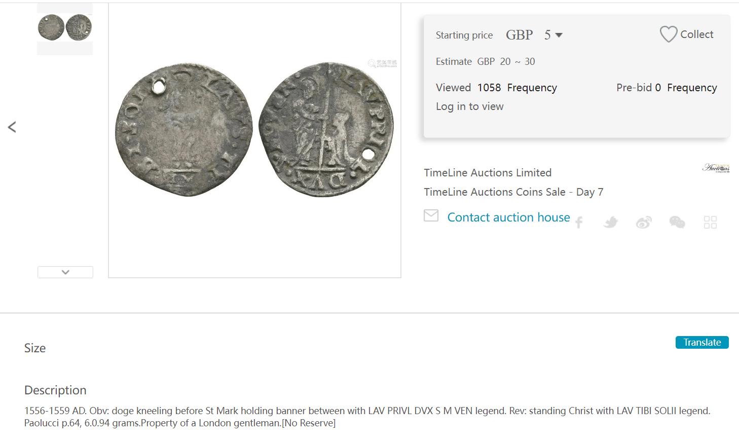The image size is (739, 443).
Task: Click the envelope mail icon
Action: pyautogui.click(x=431, y=215)
